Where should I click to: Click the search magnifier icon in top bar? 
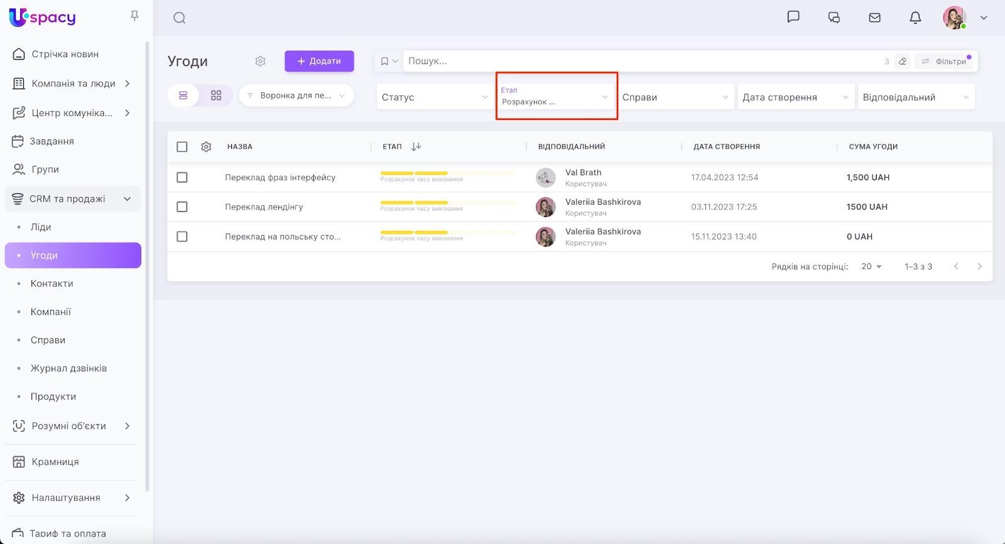(180, 18)
